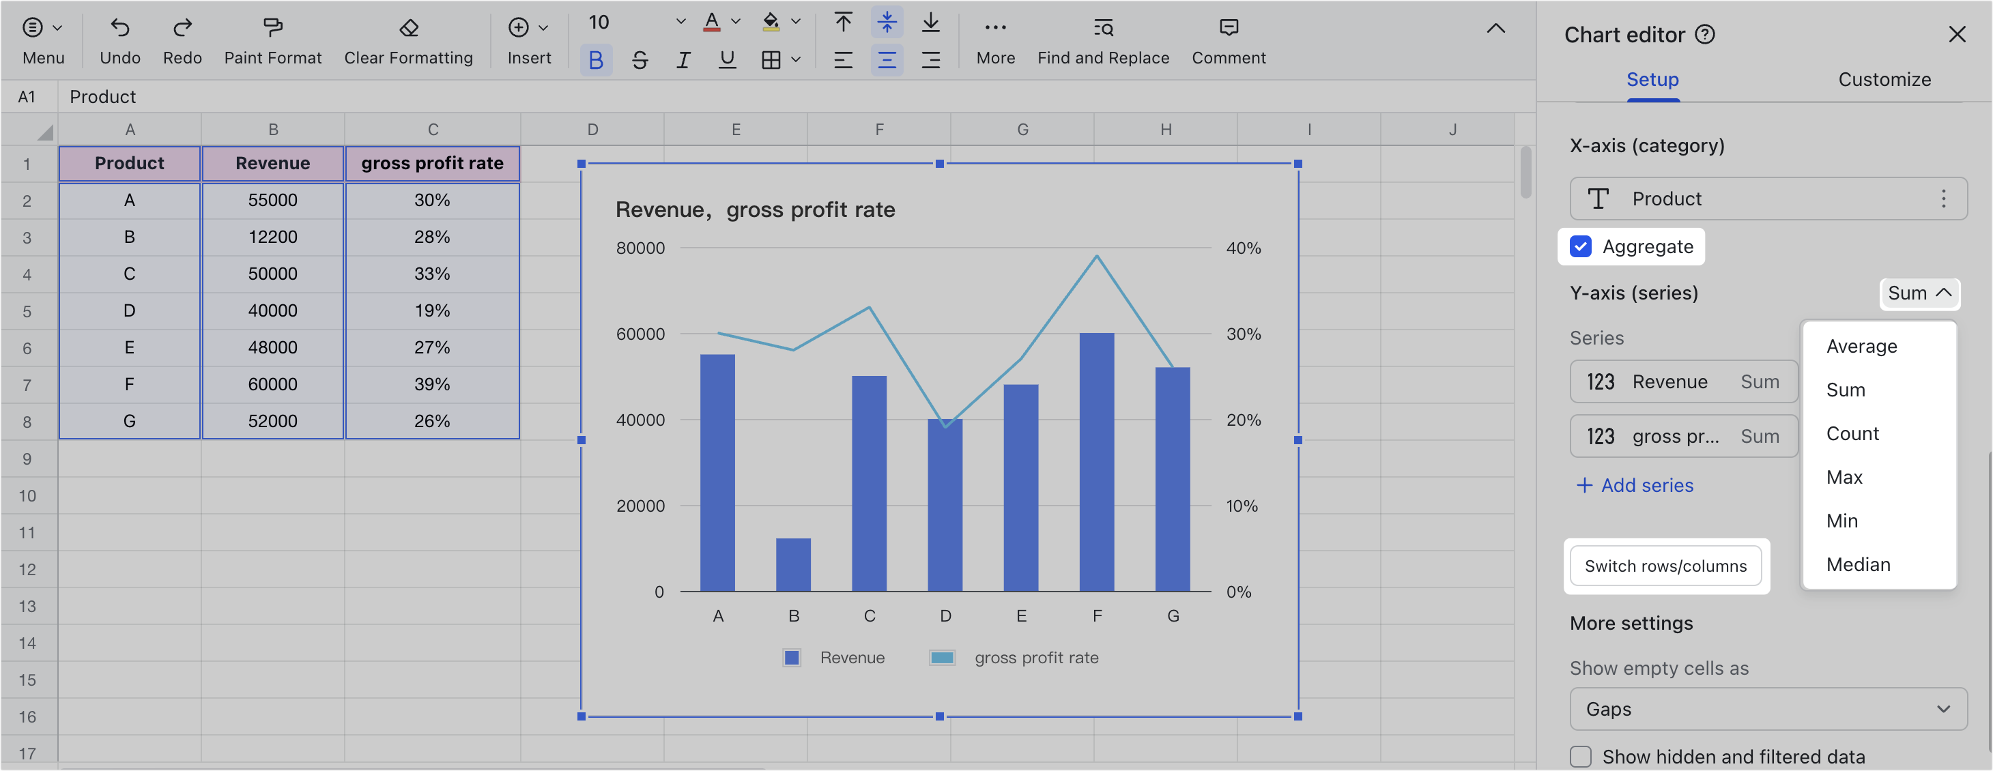
Task: Apply underline formatting
Action: click(x=728, y=60)
